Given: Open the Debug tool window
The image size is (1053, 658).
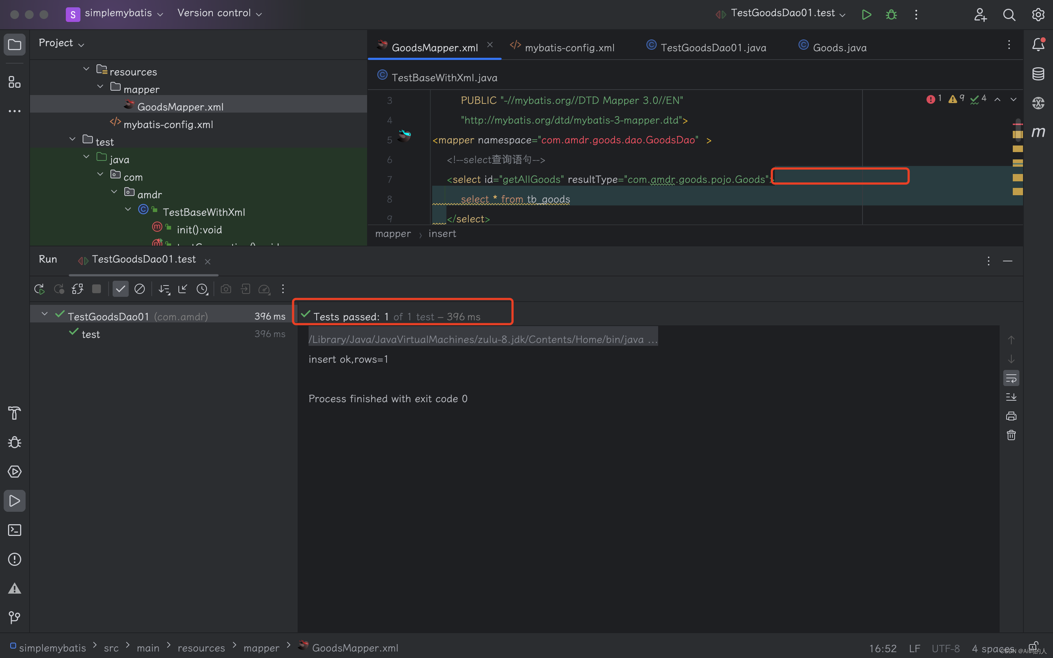Looking at the screenshot, I should 14,442.
